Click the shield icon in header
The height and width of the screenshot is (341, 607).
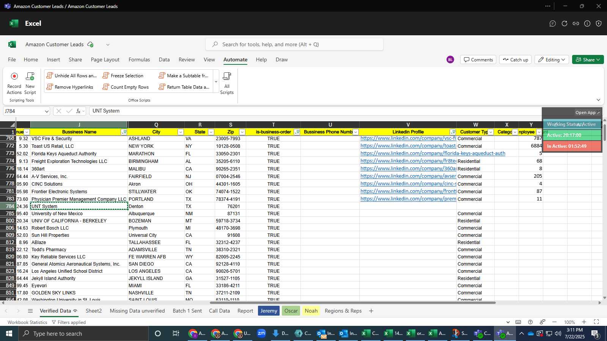click(x=599, y=23)
